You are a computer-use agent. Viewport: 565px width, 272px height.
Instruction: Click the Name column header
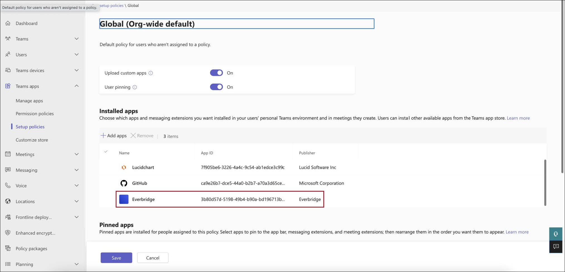[124, 153]
